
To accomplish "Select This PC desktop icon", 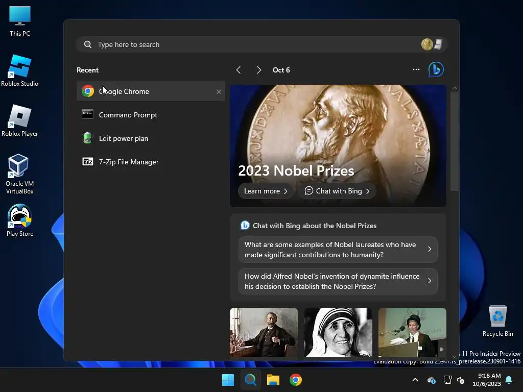I will point(20,21).
